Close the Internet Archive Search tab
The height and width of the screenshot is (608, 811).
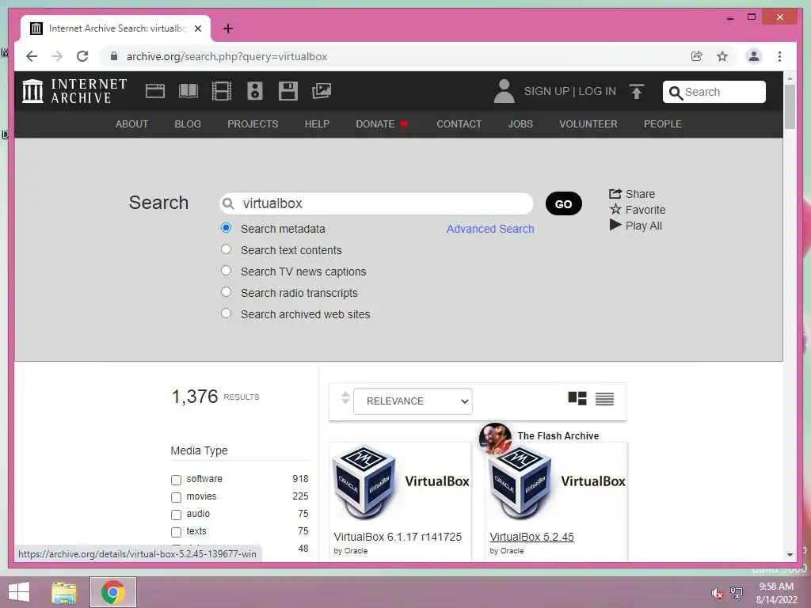coord(197,28)
